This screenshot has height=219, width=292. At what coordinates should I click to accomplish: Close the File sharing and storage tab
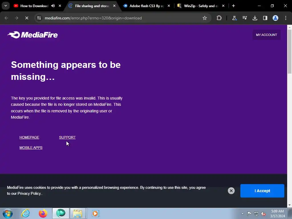point(114,6)
